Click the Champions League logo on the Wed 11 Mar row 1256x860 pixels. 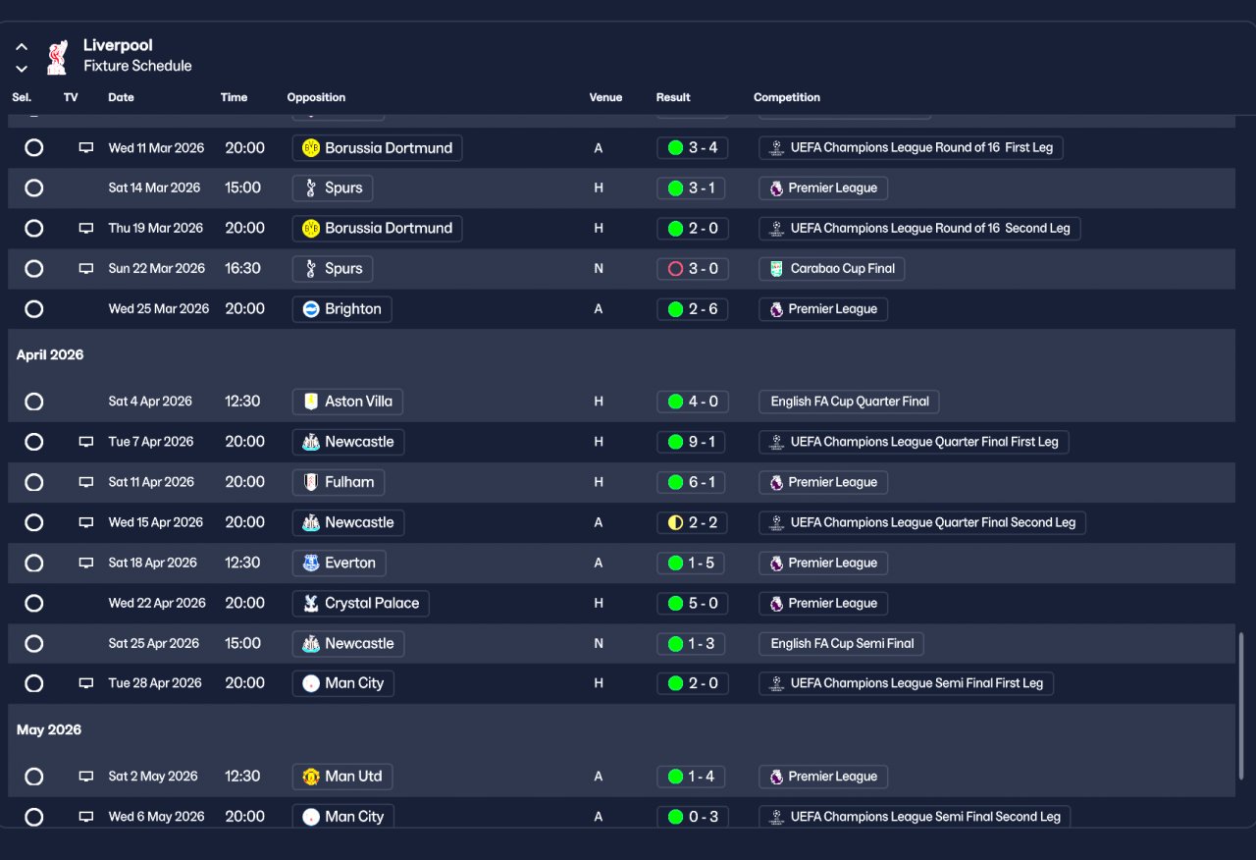tap(776, 148)
